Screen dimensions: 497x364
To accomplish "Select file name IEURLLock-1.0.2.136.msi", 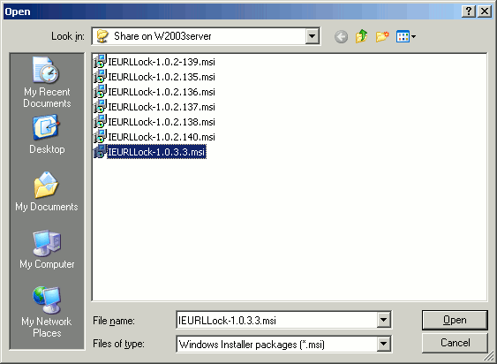I will pos(162,92).
